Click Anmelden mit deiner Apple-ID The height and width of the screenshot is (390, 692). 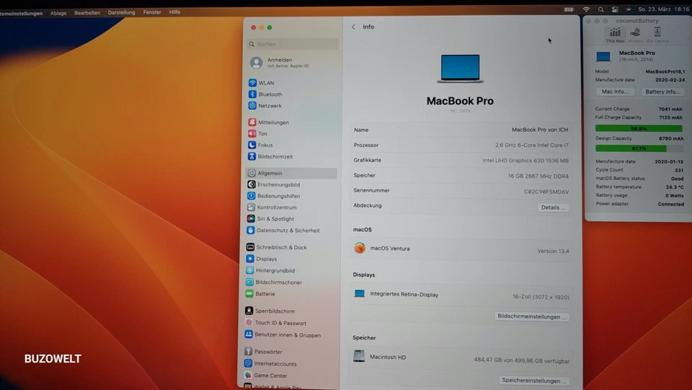tap(280, 63)
